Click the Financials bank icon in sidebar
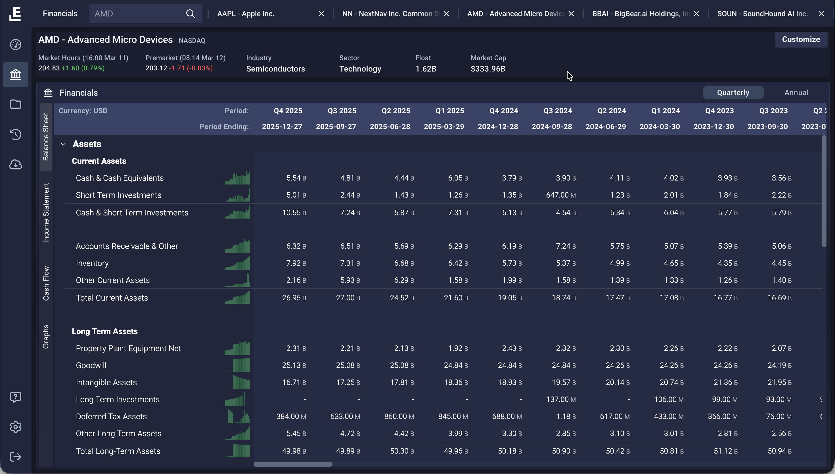Viewport: 835px width, 474px height. tap(16, 75)
